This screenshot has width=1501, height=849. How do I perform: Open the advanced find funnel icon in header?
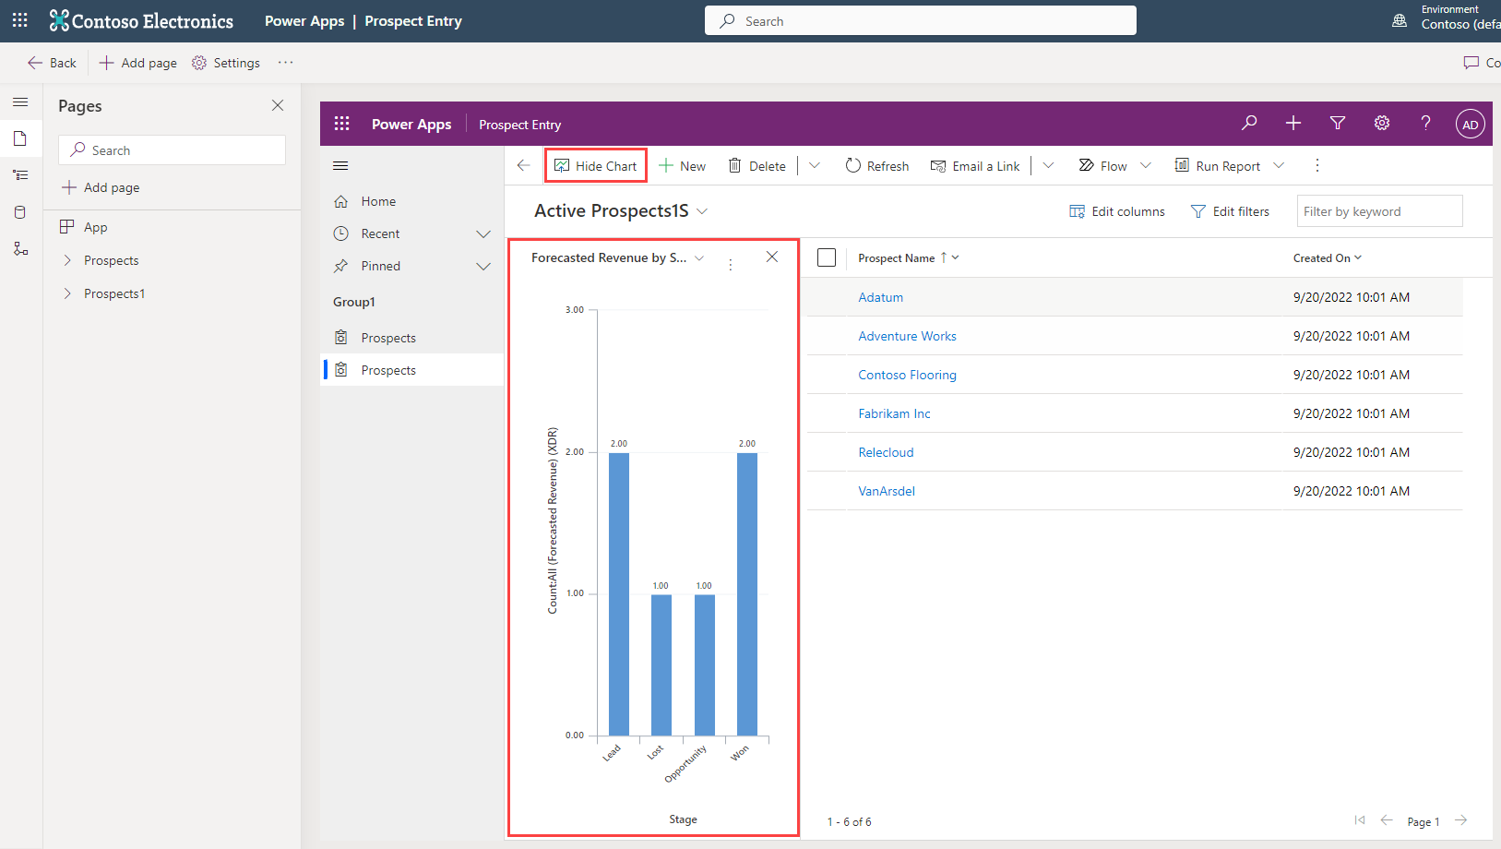(x=1338, y=123)
